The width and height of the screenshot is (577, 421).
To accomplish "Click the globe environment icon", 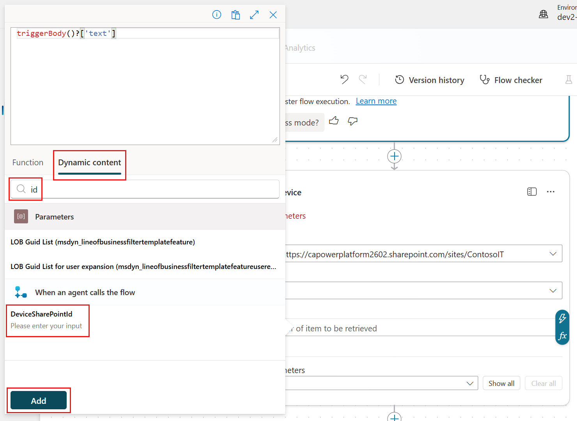I will [543, 14].
